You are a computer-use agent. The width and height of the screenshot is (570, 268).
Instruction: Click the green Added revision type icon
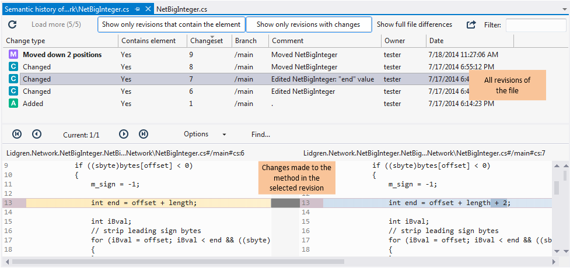point(13,103)
